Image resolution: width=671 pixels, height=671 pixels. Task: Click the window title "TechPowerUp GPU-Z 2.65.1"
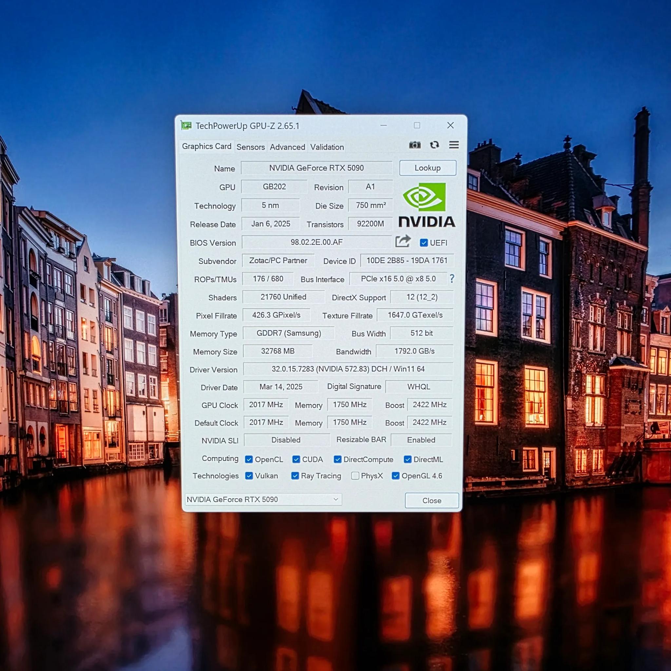click(247, 126)
